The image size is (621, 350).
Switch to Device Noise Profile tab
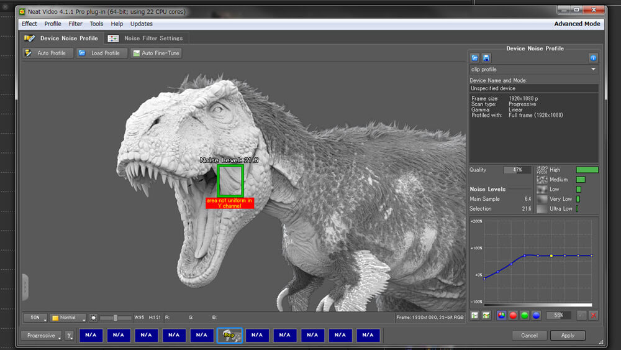coord(61,38)
